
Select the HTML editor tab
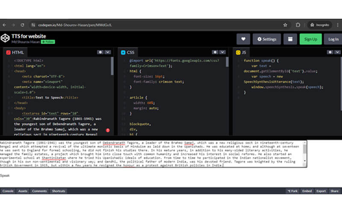[15, 52]
